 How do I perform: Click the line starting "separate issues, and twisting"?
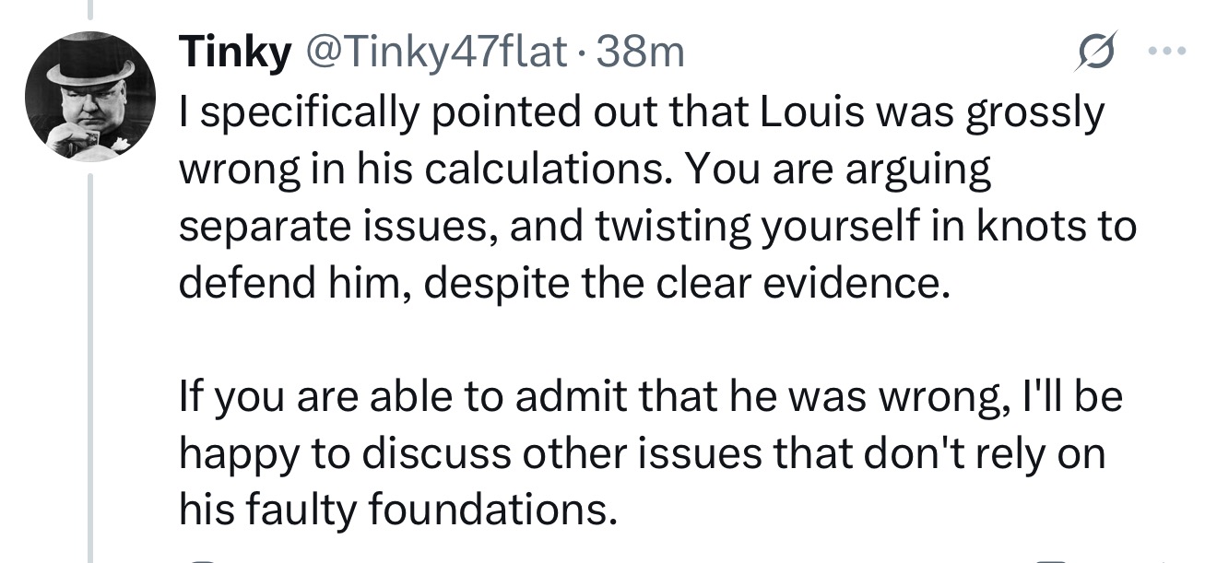656,227
